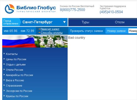Click the triangle bullet beside Страхование
Image resolution: width=137 pixels, height=100 pixels.
(4, 85)
